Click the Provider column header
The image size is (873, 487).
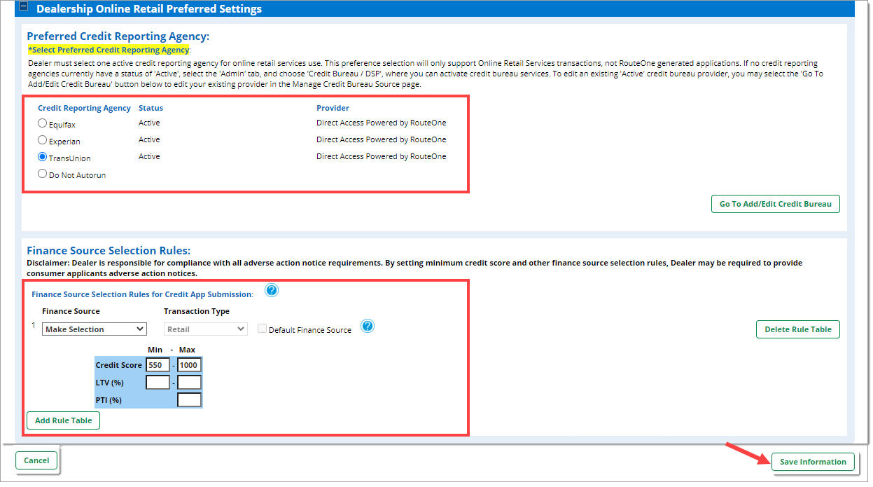point(333,108)
